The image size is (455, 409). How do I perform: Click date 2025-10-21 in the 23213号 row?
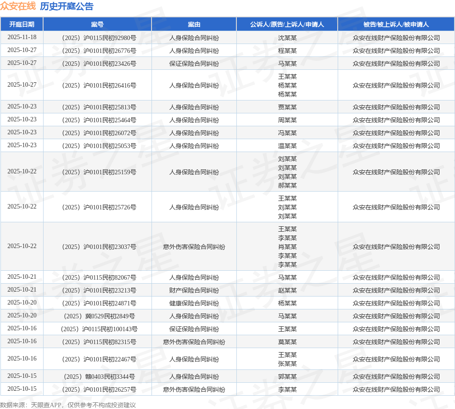coord(22,290)
